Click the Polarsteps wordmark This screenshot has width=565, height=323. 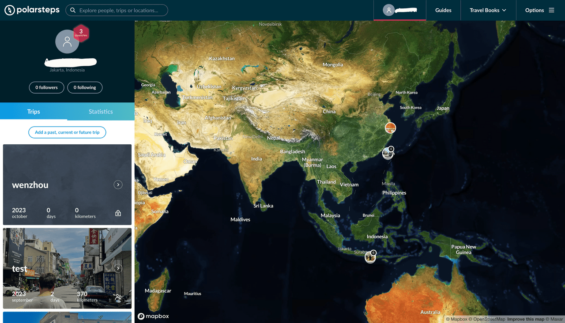[38, 10]
